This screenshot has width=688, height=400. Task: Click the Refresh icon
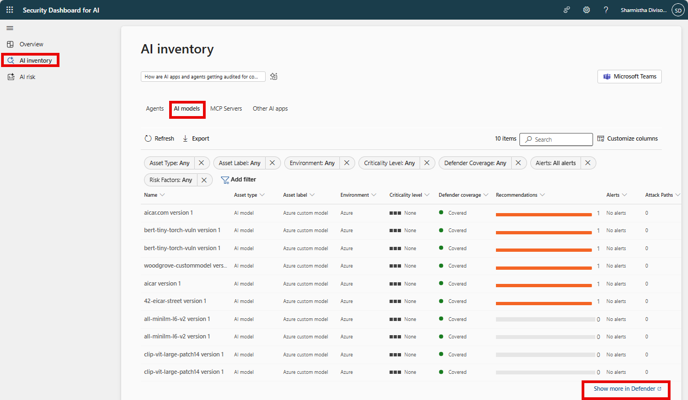148,138
